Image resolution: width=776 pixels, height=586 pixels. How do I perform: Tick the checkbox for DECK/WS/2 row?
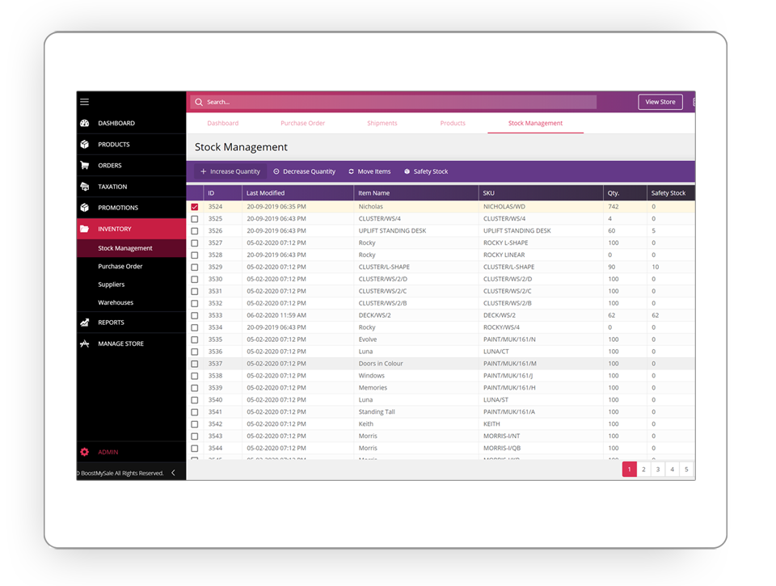[195, 316]
